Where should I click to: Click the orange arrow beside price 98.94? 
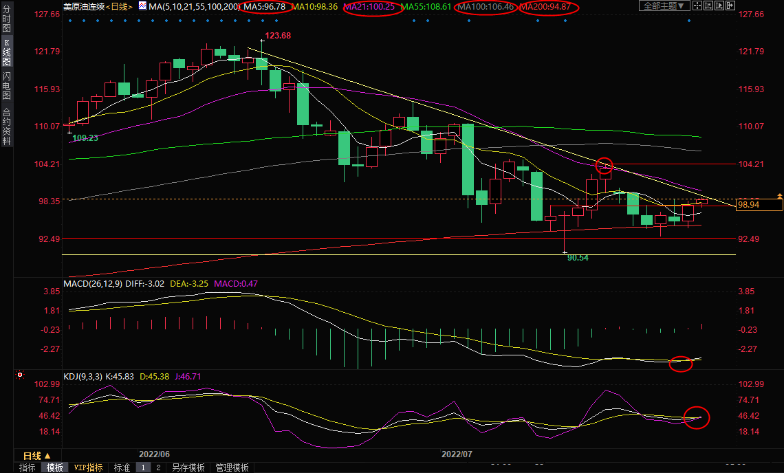(x=779, y=197)
